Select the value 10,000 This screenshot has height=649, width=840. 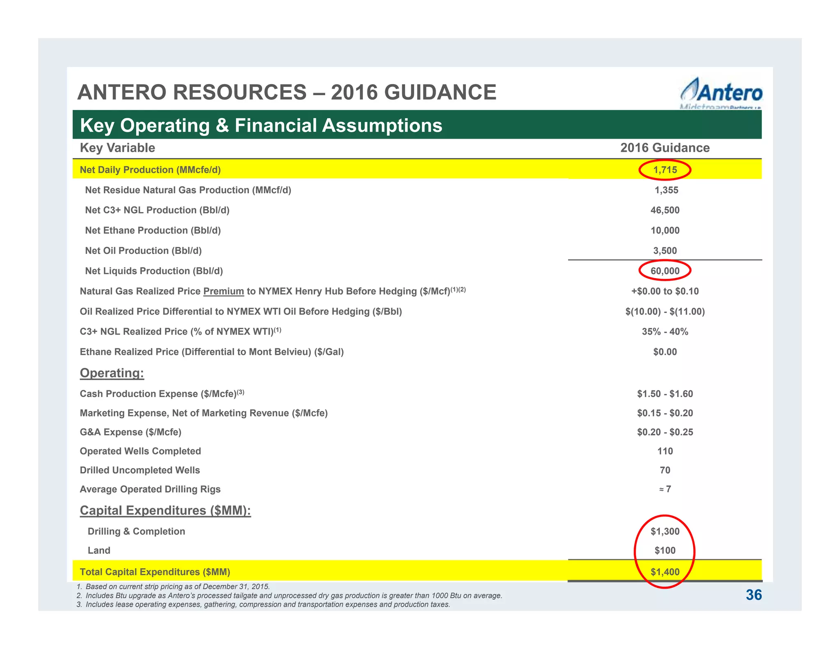tap(665, 231)
